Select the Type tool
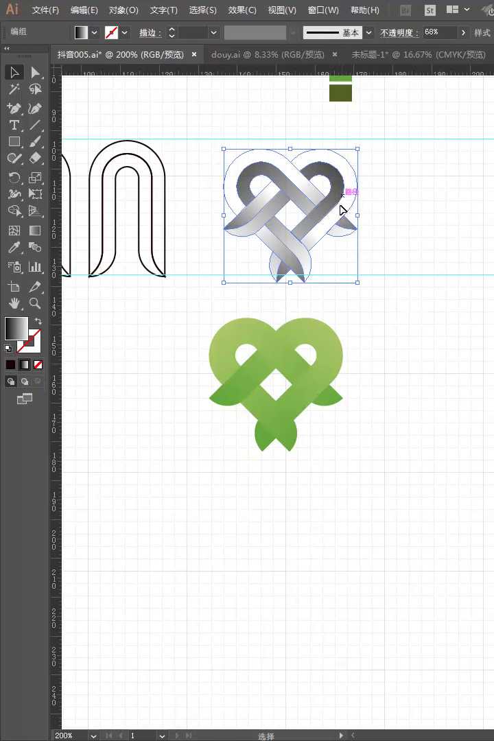This screenshot has height=741, width=494. tap(14, 125)
